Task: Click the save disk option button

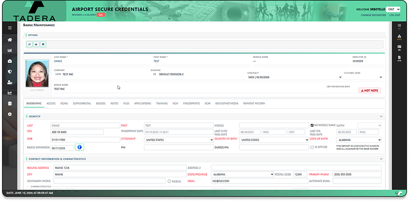Action: pos(43,44)
